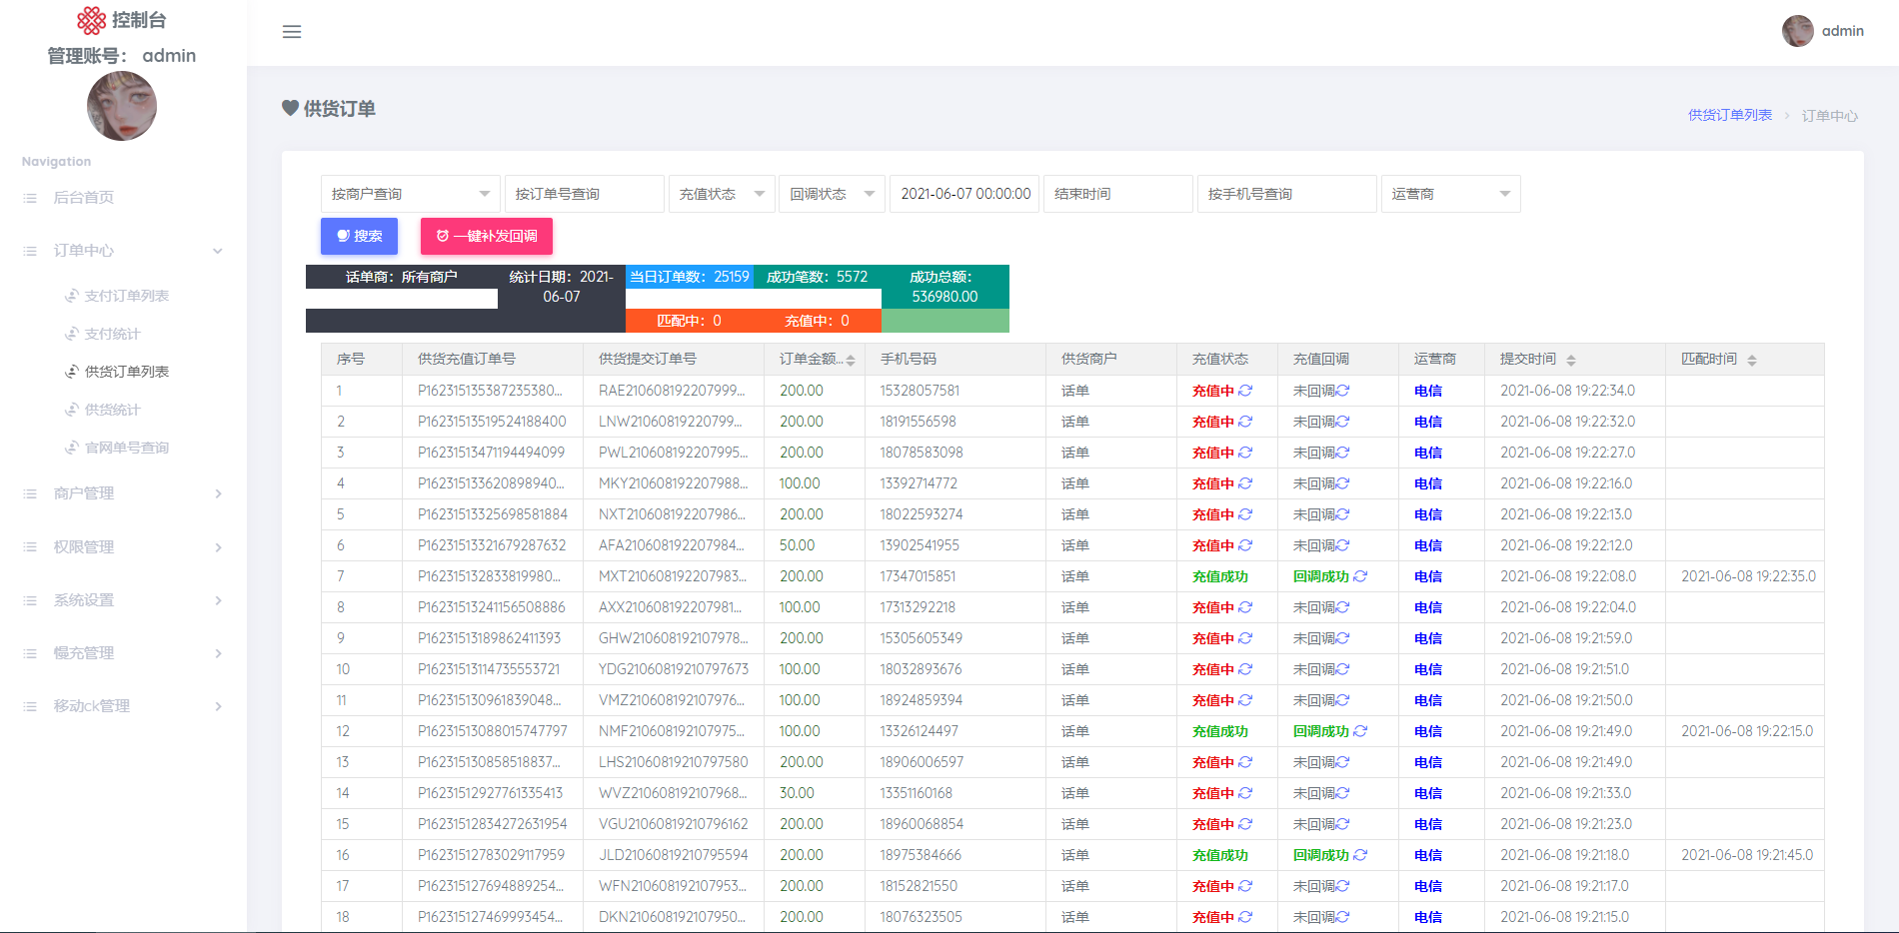Resend callback for row 7 回调成功
The height and width of the screenshot is (933, 1899).
pyautogui.click(x=1360, y=576)
